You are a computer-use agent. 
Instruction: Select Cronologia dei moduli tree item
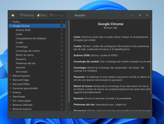pos(28,51)
